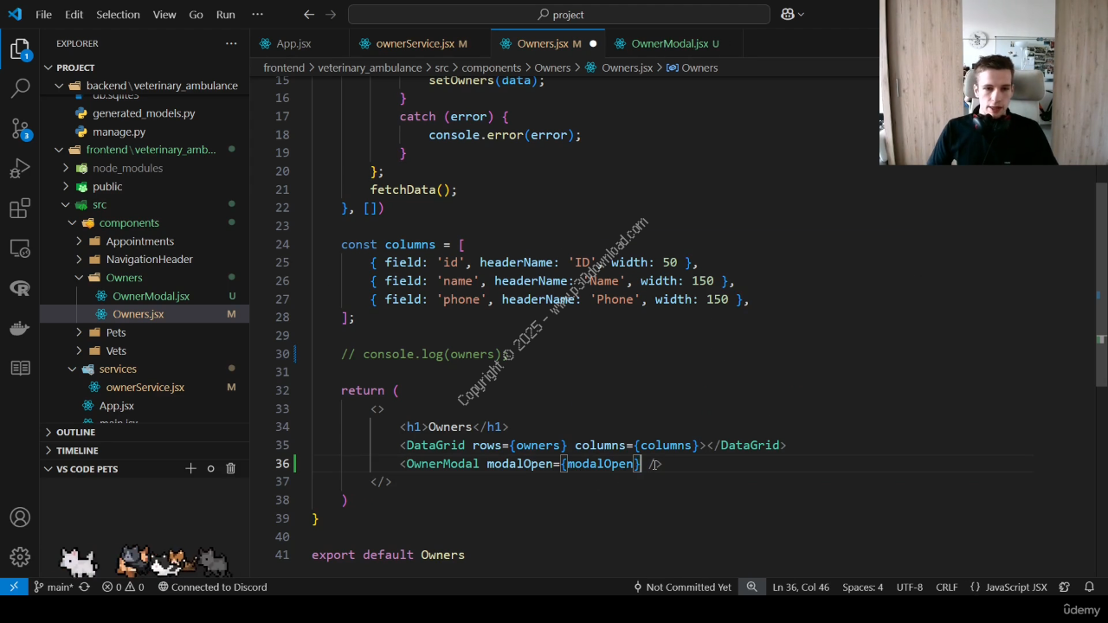Image resolution: width=1108 pixels, height=623 pixels.
Task: Open the View menu
Action: click(x=164, y=15)
